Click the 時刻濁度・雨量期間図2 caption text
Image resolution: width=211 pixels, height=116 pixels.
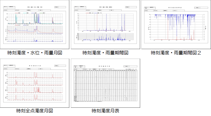(x=176, y=53)
